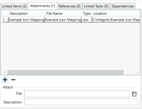Click the File Name cell 'Example Icon Mapping'
Screen dimensions: 142x109
click(63, 20)
